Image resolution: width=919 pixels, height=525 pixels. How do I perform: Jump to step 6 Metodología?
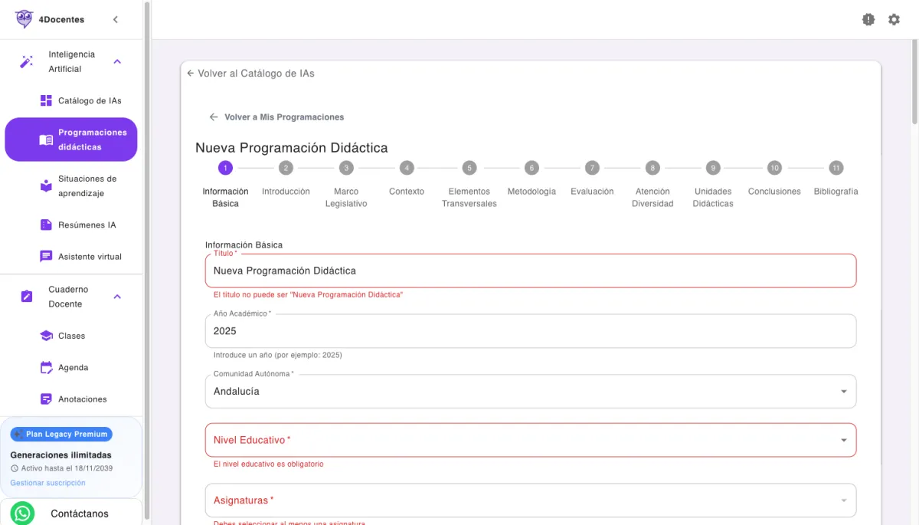[531, 168]
